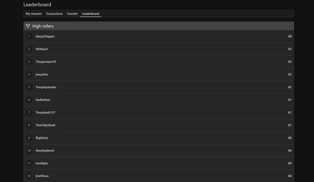Open the My rewards tab

tap(33, 14)
